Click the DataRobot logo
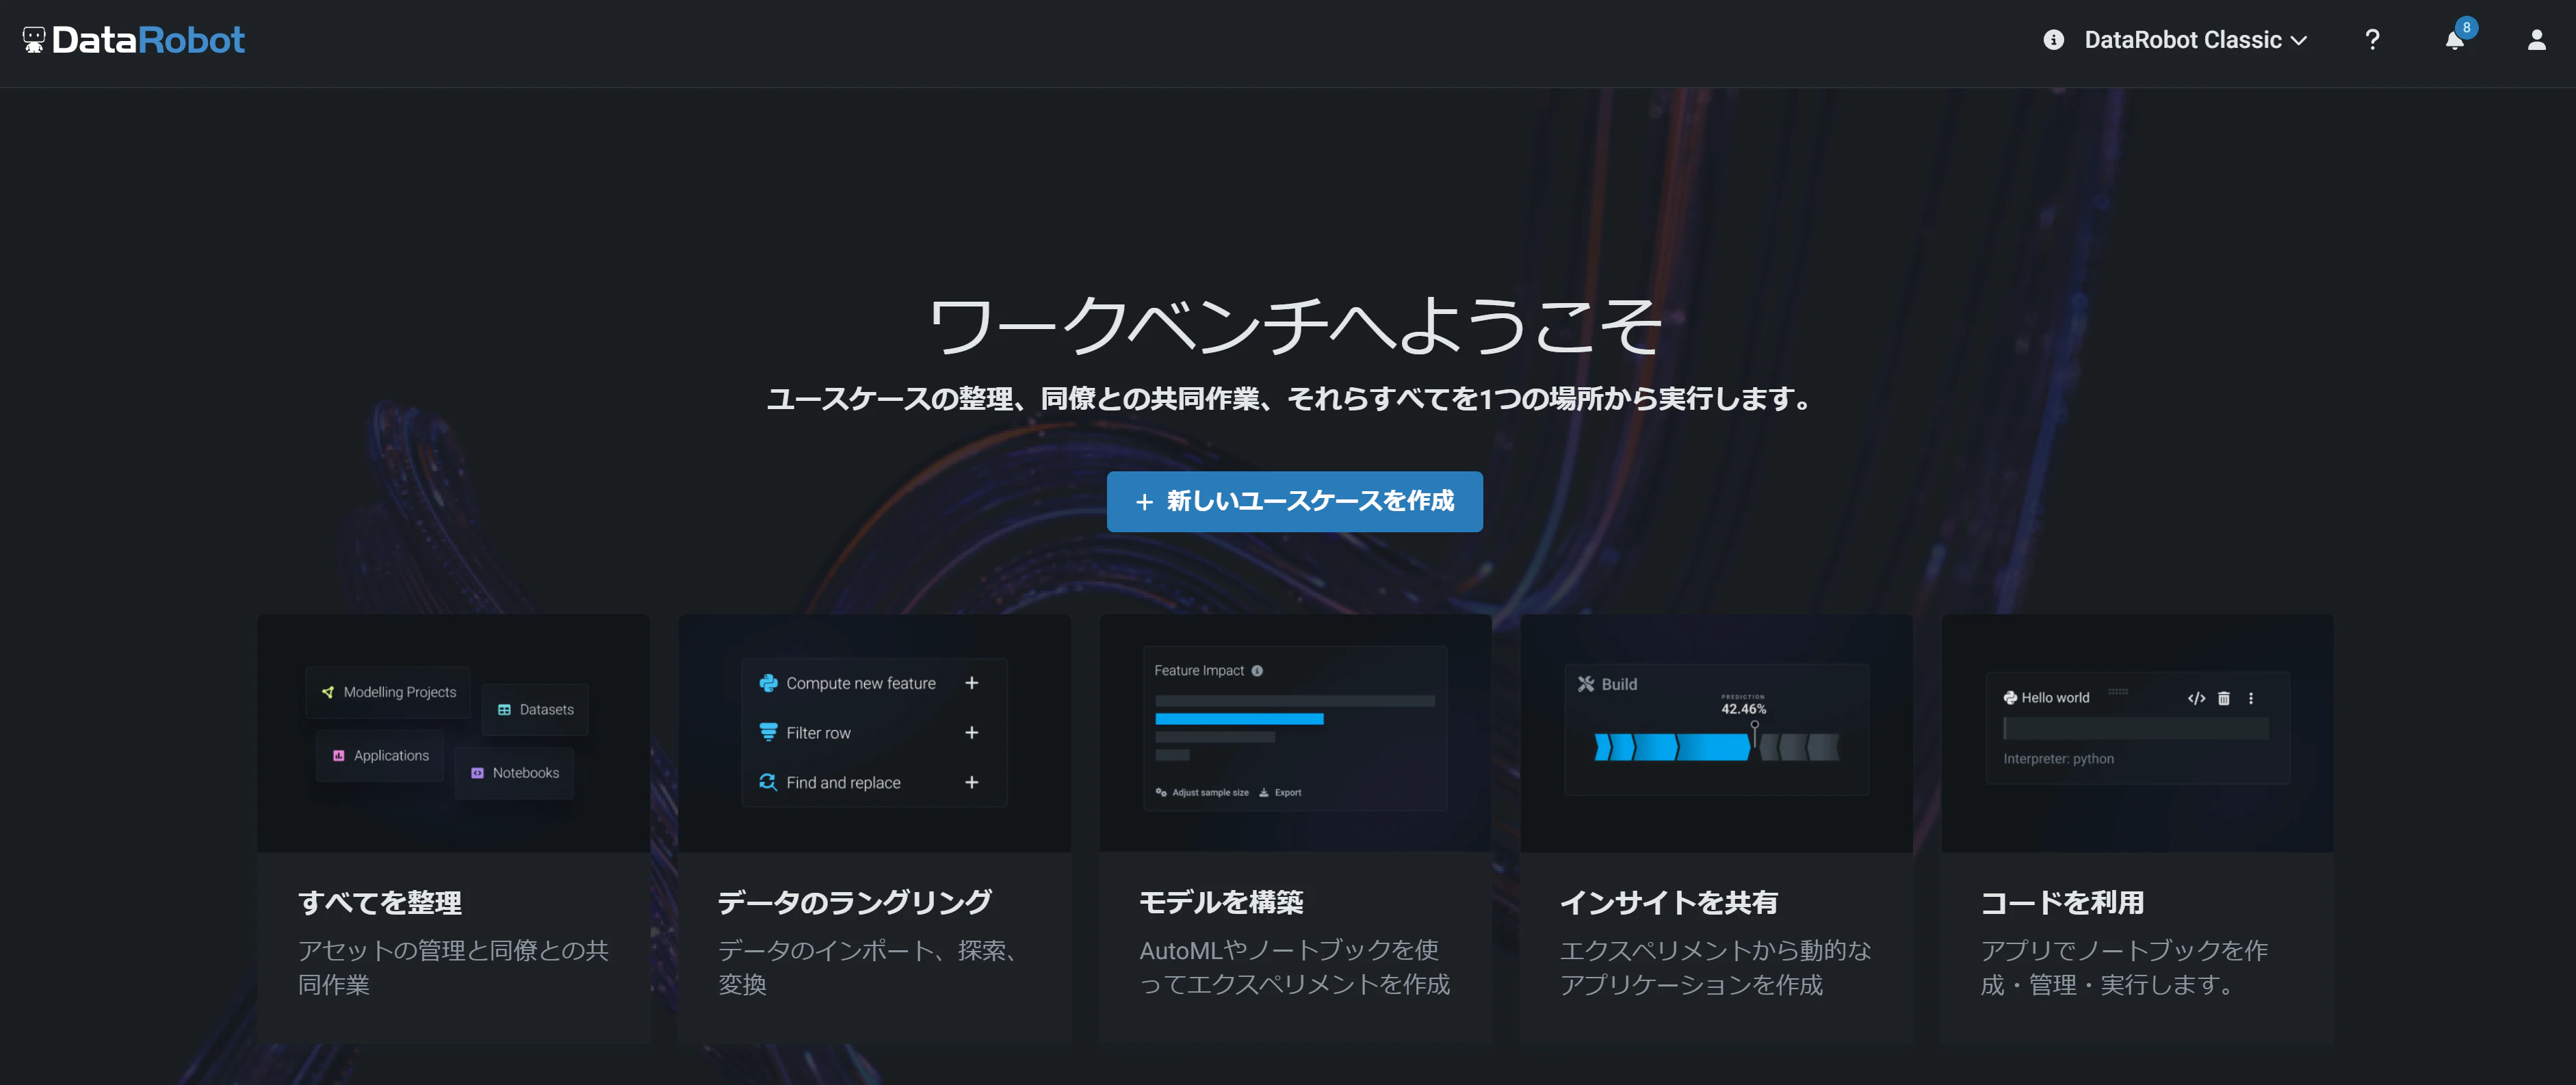 pos(133,40)
